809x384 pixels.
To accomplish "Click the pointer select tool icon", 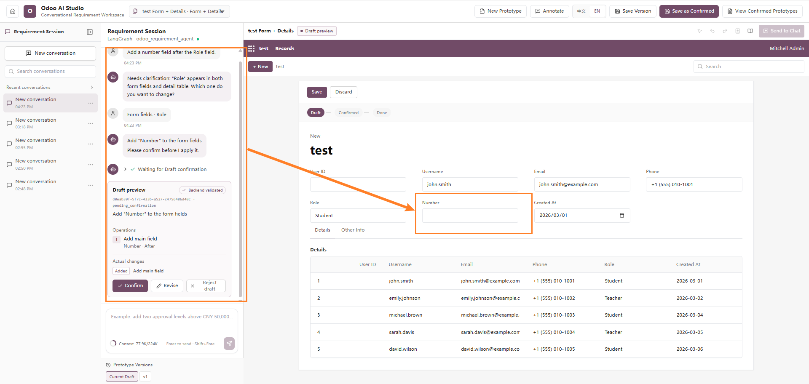I will pos(700,31).
